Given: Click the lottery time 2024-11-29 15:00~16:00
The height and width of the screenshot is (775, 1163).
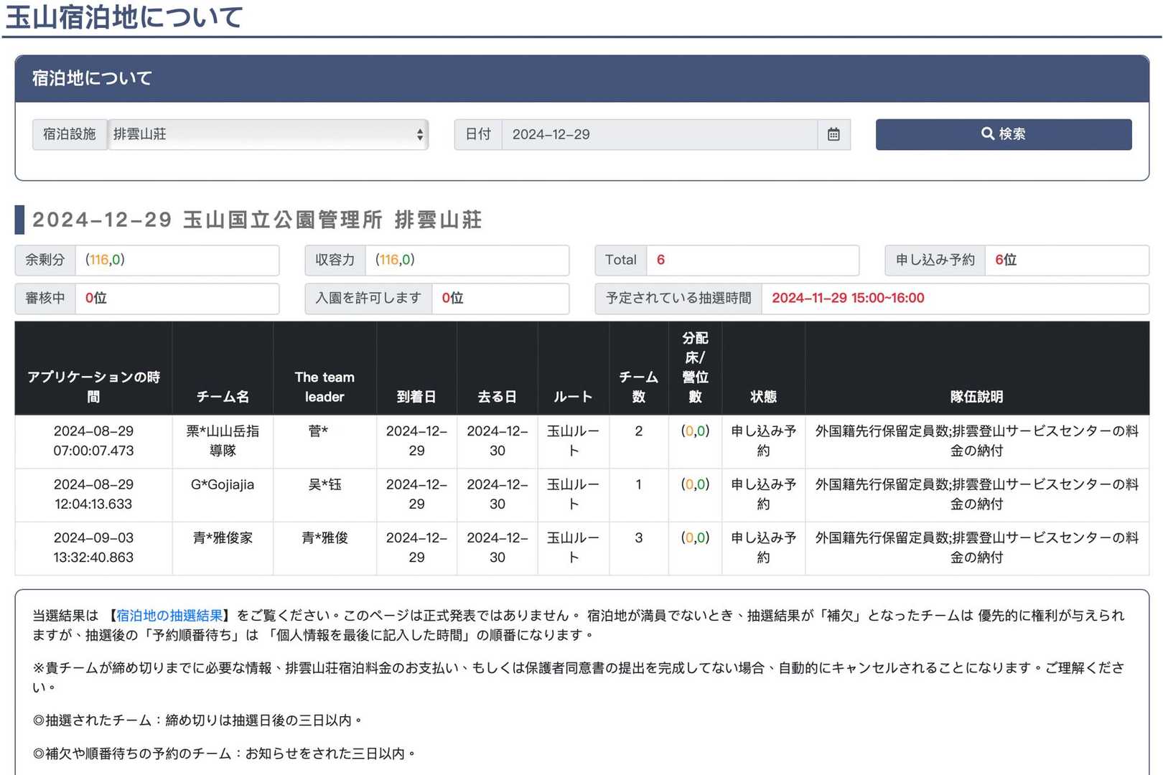Looking at the screenshot, I should (848, 298).
